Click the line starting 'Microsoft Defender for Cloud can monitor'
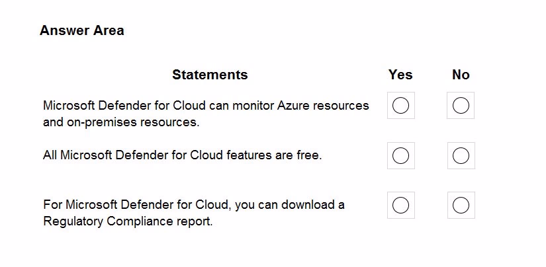 (x=206, y=105)
